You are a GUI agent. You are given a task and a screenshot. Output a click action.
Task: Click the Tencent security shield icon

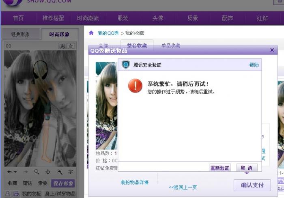coord(125,65)
